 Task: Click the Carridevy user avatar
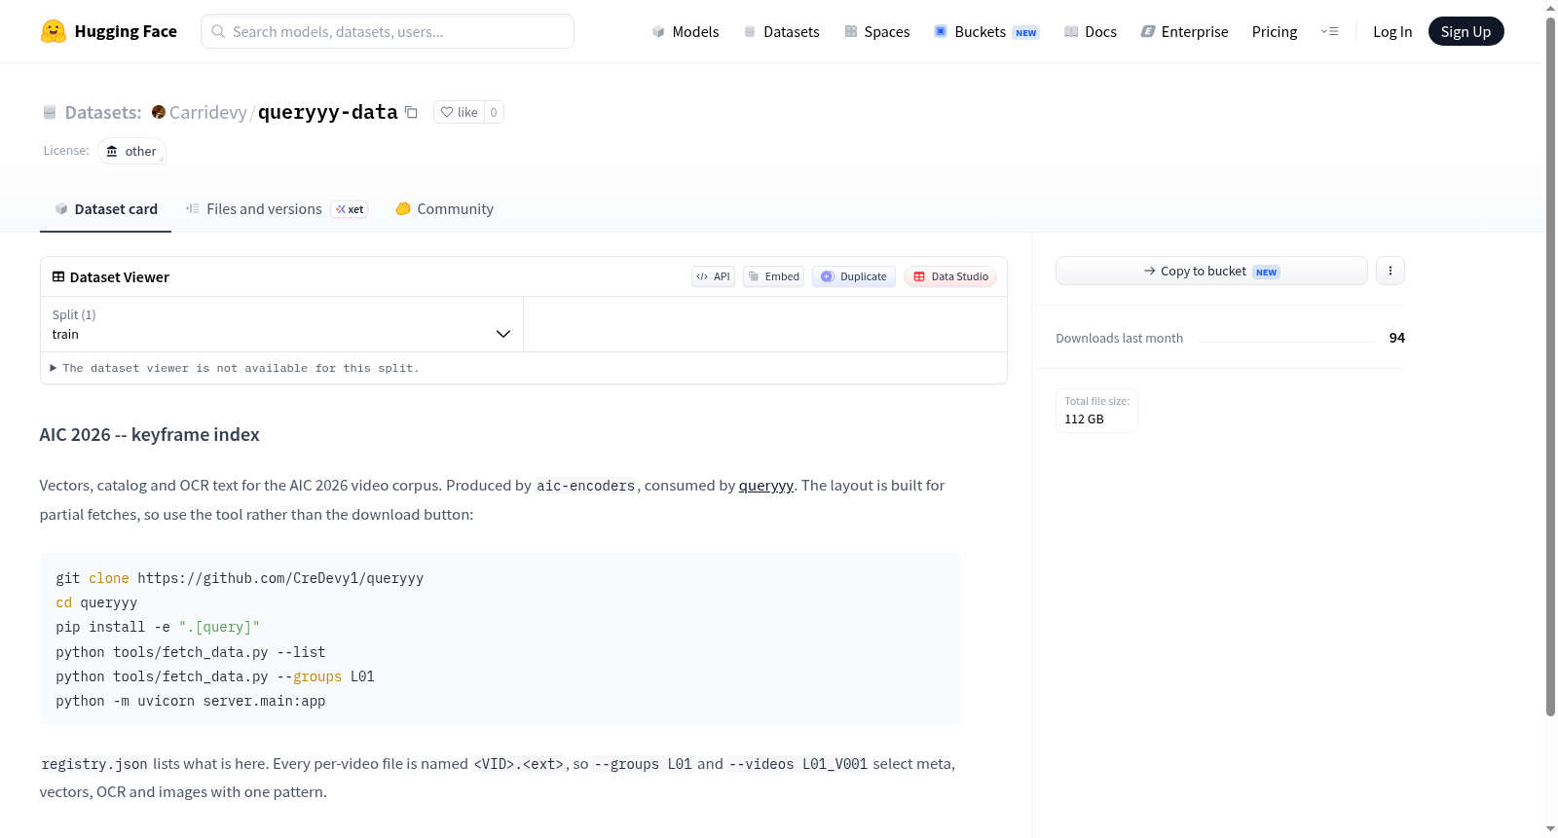coord(159,112)
